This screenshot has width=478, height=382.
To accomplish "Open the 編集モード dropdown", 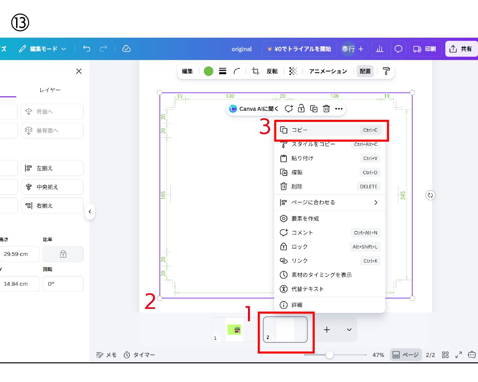I will [43, 49].
